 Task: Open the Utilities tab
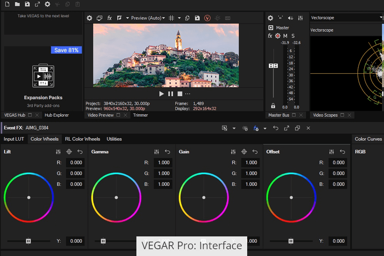114,139
